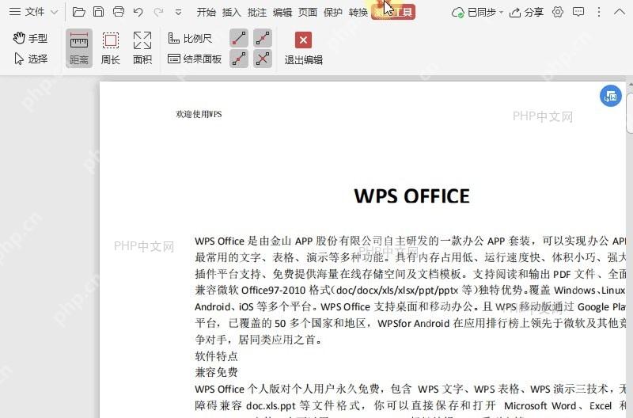Open the 结果面板 results panel
633x418 pixels.
[x=195, y=59]
